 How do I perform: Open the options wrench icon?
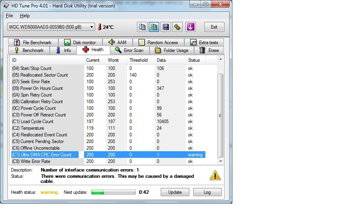177,27
